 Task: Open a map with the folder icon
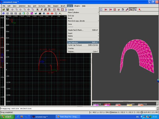[x=4, y=10]
